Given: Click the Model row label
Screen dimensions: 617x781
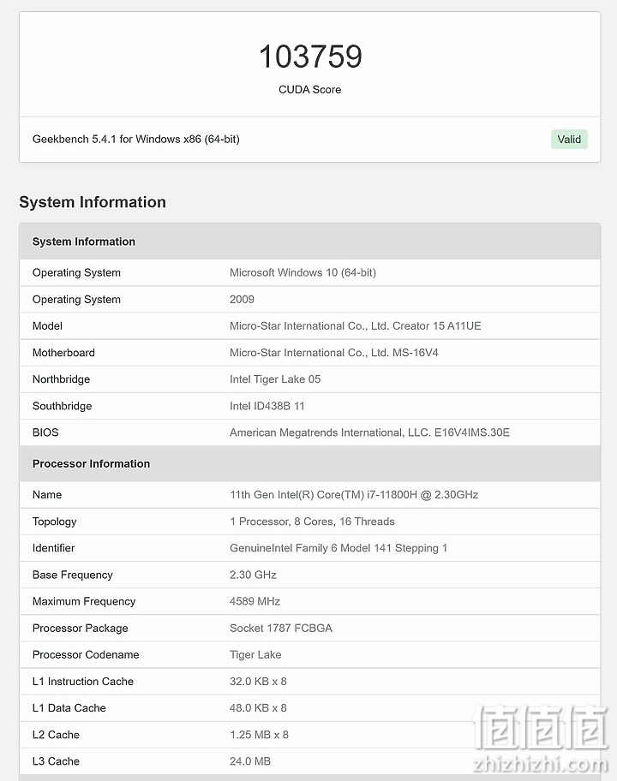Looking at the screenshot, I should [47, 325].
